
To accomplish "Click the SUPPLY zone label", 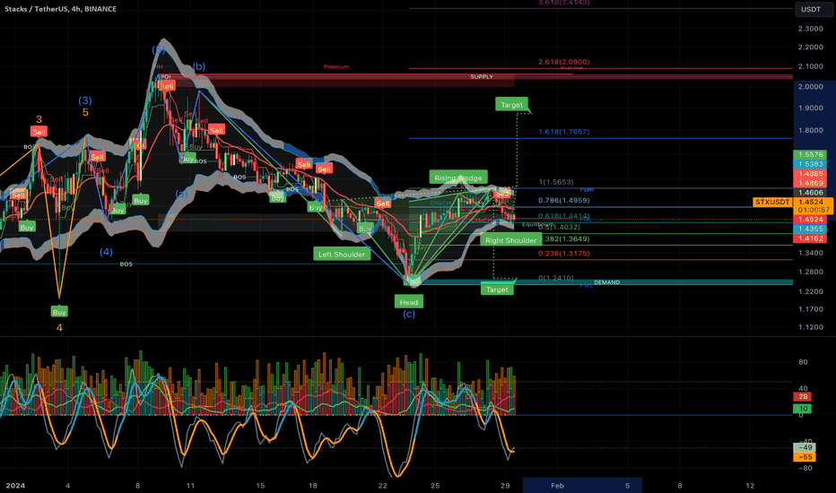I will [x=482, y=77].
